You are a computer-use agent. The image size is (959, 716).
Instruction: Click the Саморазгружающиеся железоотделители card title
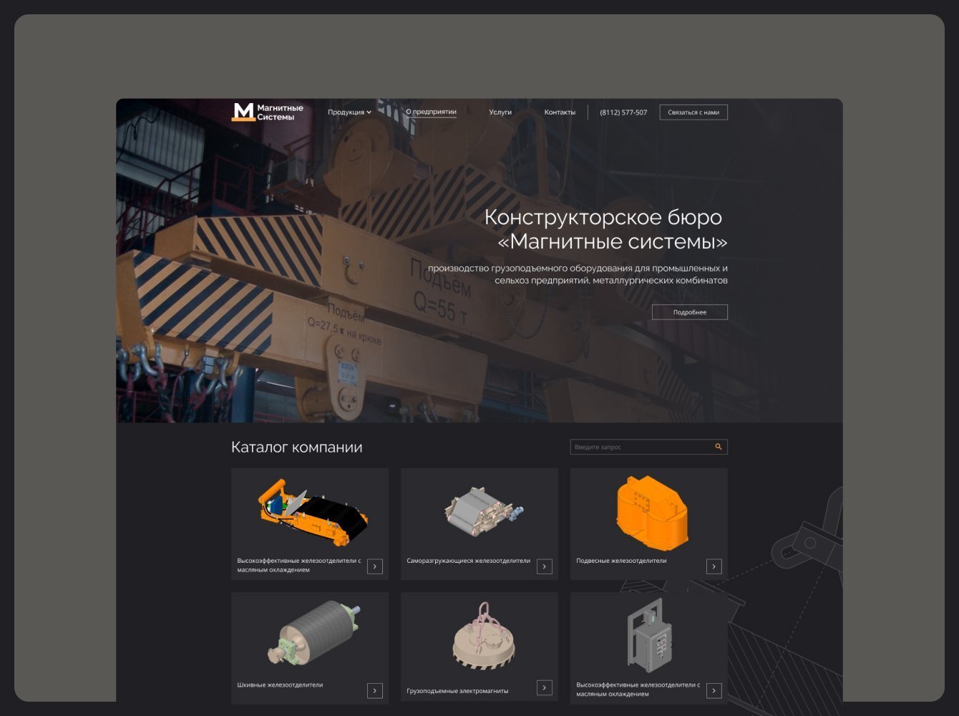click(469, 561)
